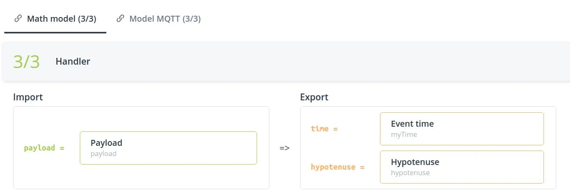Click the bold Event time title text
The height and width of the screenshot is (196, 570).
click(412, 124)
